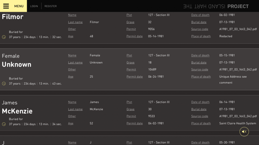Click the Permit date label in Filmor's record
Viewport: 259px width, 145px height.
pyautogui.click(x=135, y=36)
